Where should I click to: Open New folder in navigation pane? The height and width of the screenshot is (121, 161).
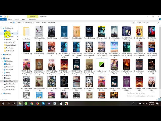tap(10, 48)
